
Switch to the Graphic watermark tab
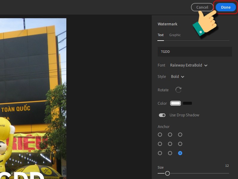click(x=175, y=35)
